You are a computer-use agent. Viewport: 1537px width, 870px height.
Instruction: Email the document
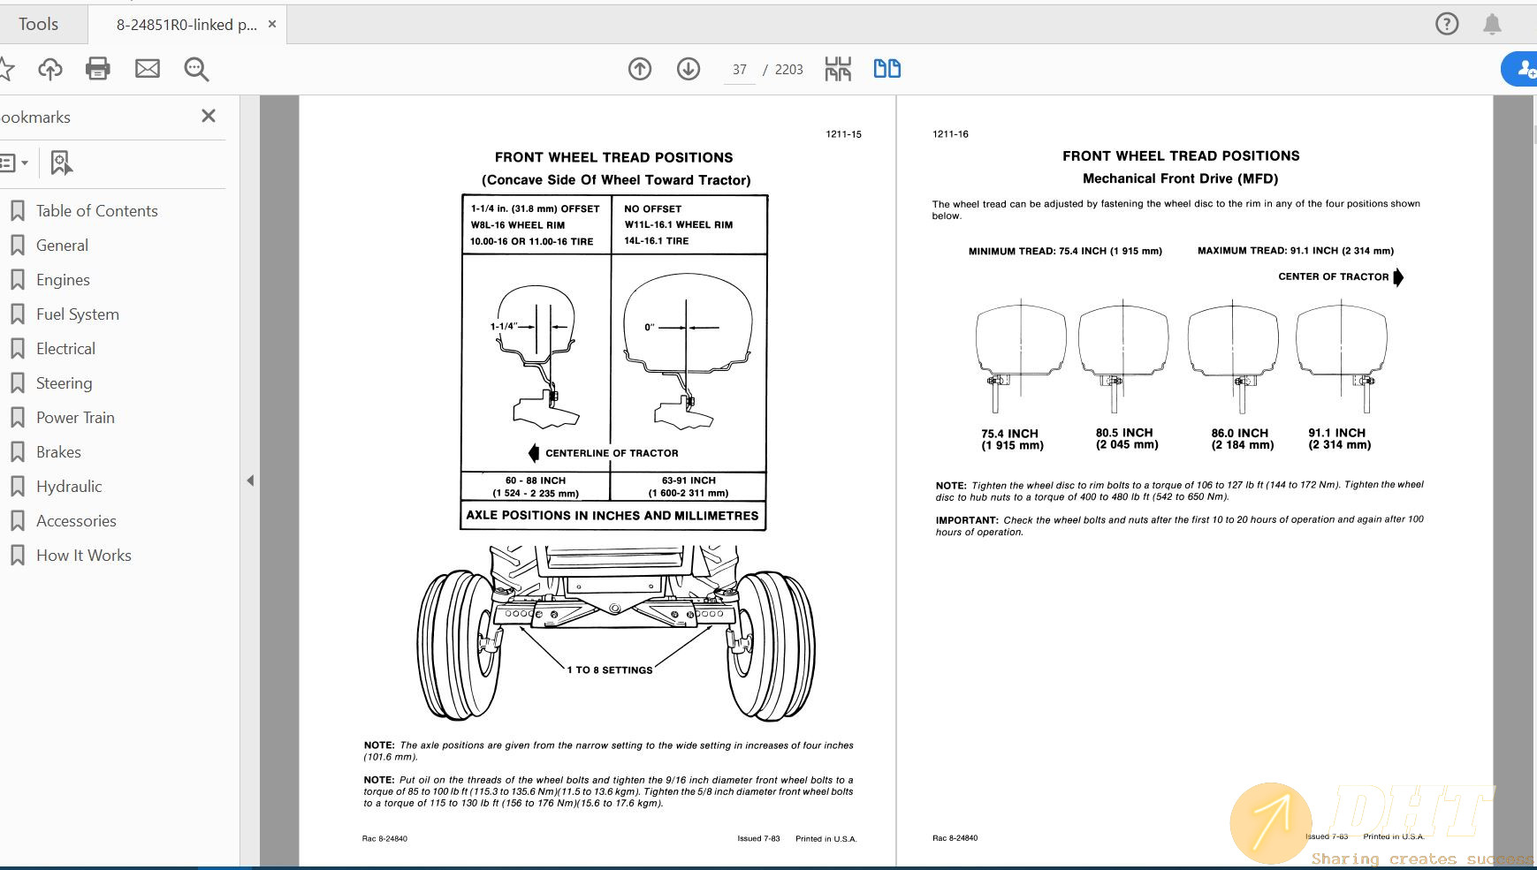[x=148, y=68]
